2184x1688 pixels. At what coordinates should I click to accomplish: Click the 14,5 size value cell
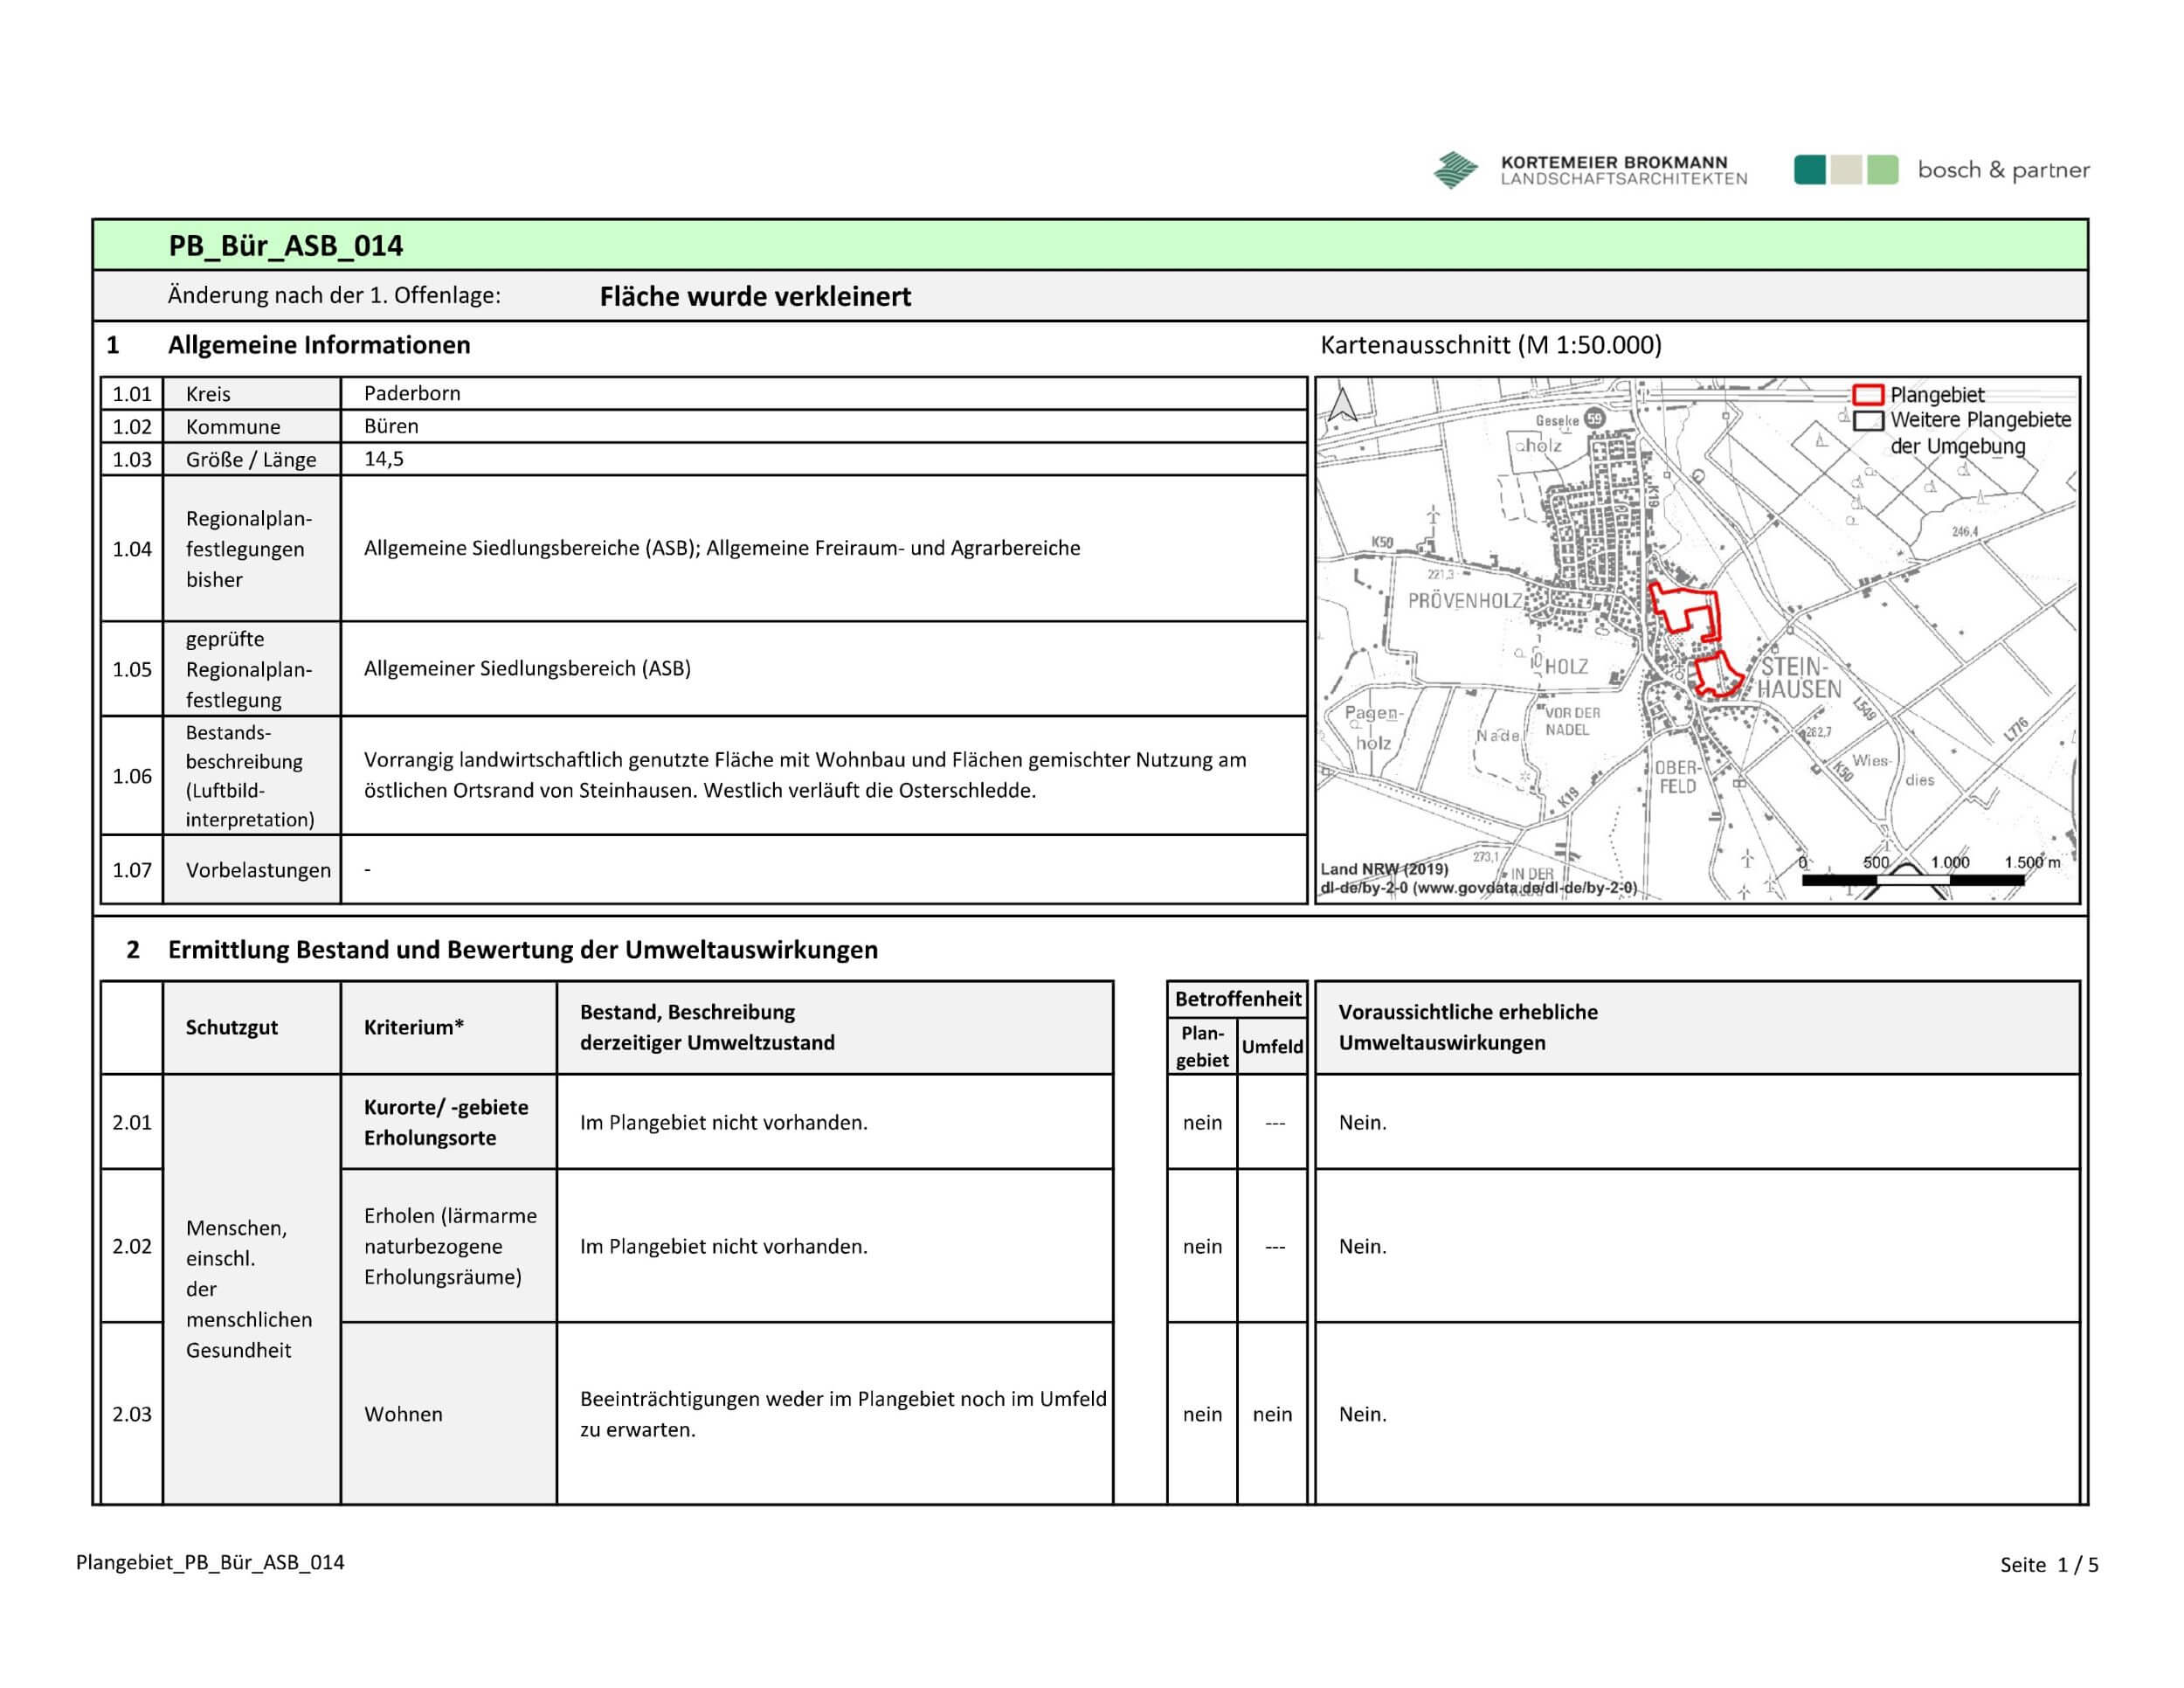coord(384,459)
